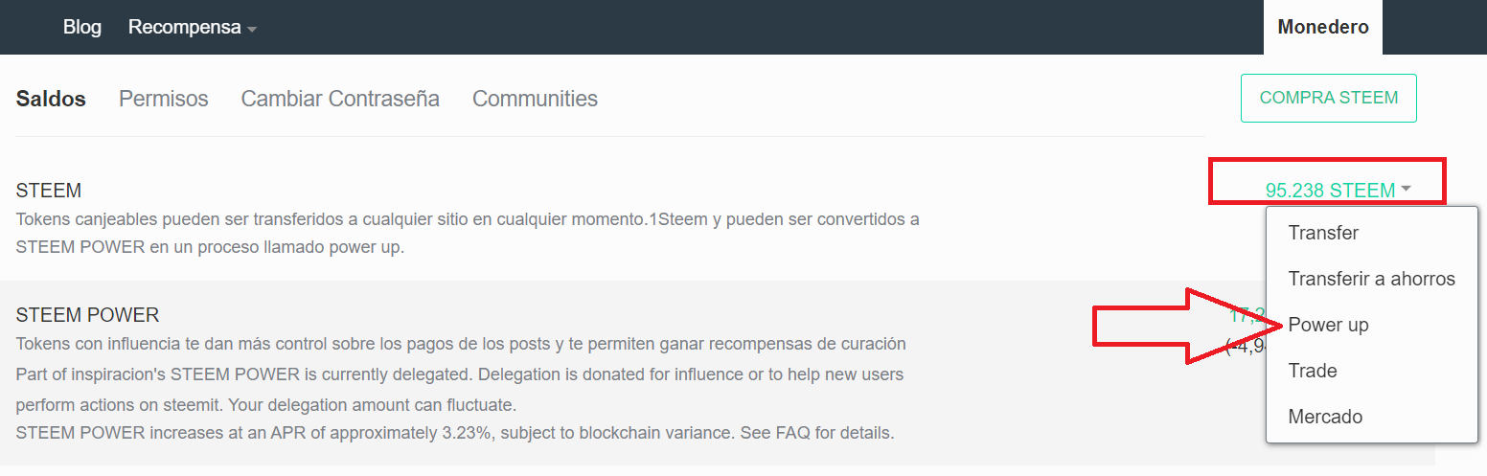Select the Trade menu entry

click(1312, 371)
